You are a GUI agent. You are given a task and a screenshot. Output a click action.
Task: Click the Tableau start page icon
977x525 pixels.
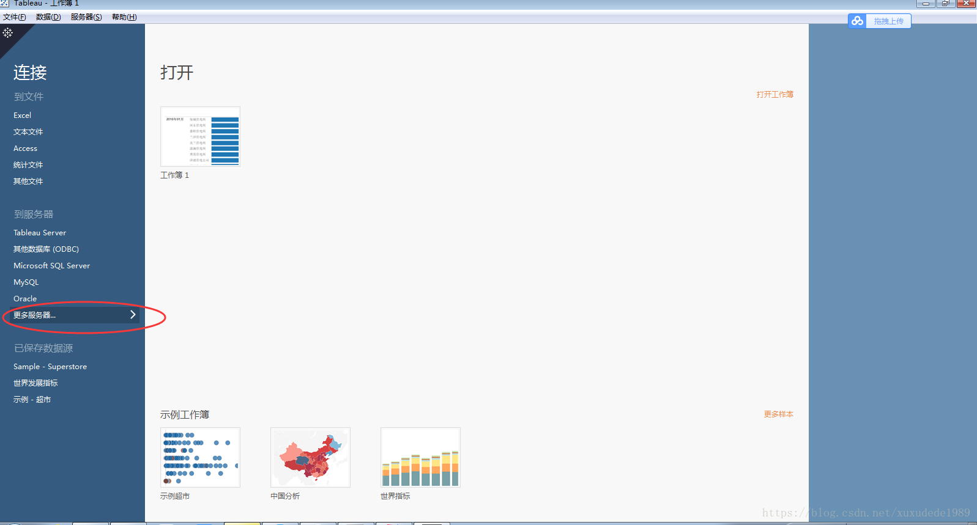point(7,33)
